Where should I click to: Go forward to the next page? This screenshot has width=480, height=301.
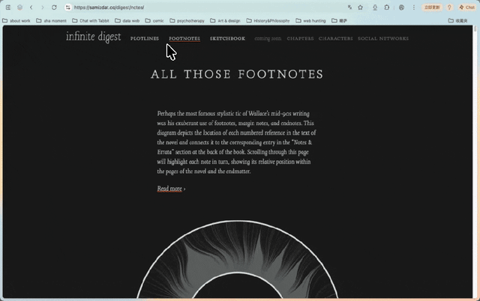click(x=43, y=7)
